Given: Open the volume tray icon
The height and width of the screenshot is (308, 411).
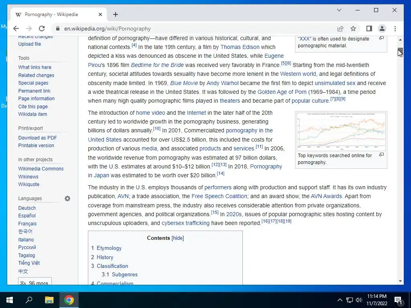Looking at the screenshot, I should pyautogui.click(x=359, y=300).
